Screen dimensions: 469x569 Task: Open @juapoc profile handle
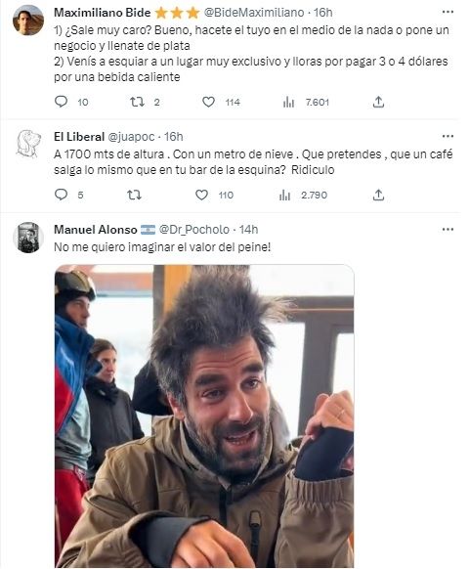[131, 137]
